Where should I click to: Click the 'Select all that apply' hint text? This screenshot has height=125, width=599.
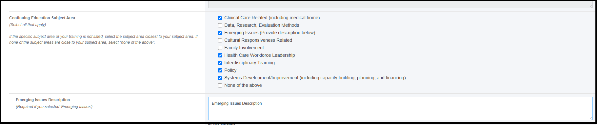click(28, 25)
